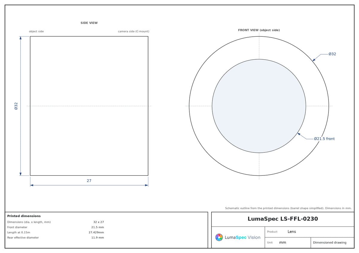Select the Ø32 leader label in front view

[332, 54]
